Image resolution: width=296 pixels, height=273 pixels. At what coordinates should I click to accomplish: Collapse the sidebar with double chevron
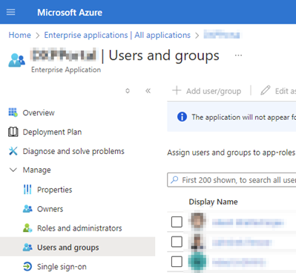(x=148, y=91)
